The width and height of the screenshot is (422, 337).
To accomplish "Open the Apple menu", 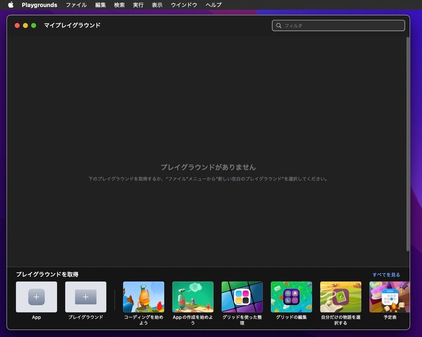I will (11, 5).
